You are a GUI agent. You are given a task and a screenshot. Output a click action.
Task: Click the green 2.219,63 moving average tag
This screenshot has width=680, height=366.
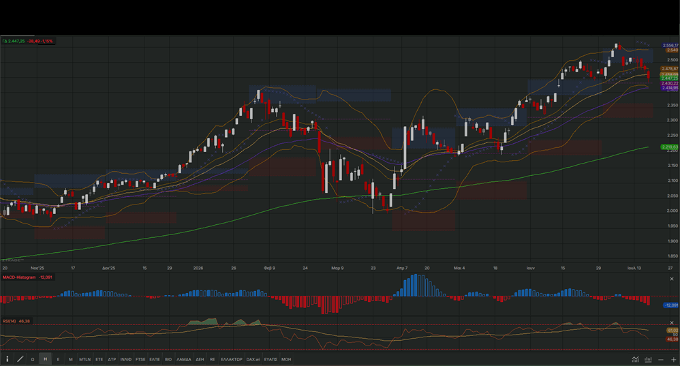pos(670,147)
